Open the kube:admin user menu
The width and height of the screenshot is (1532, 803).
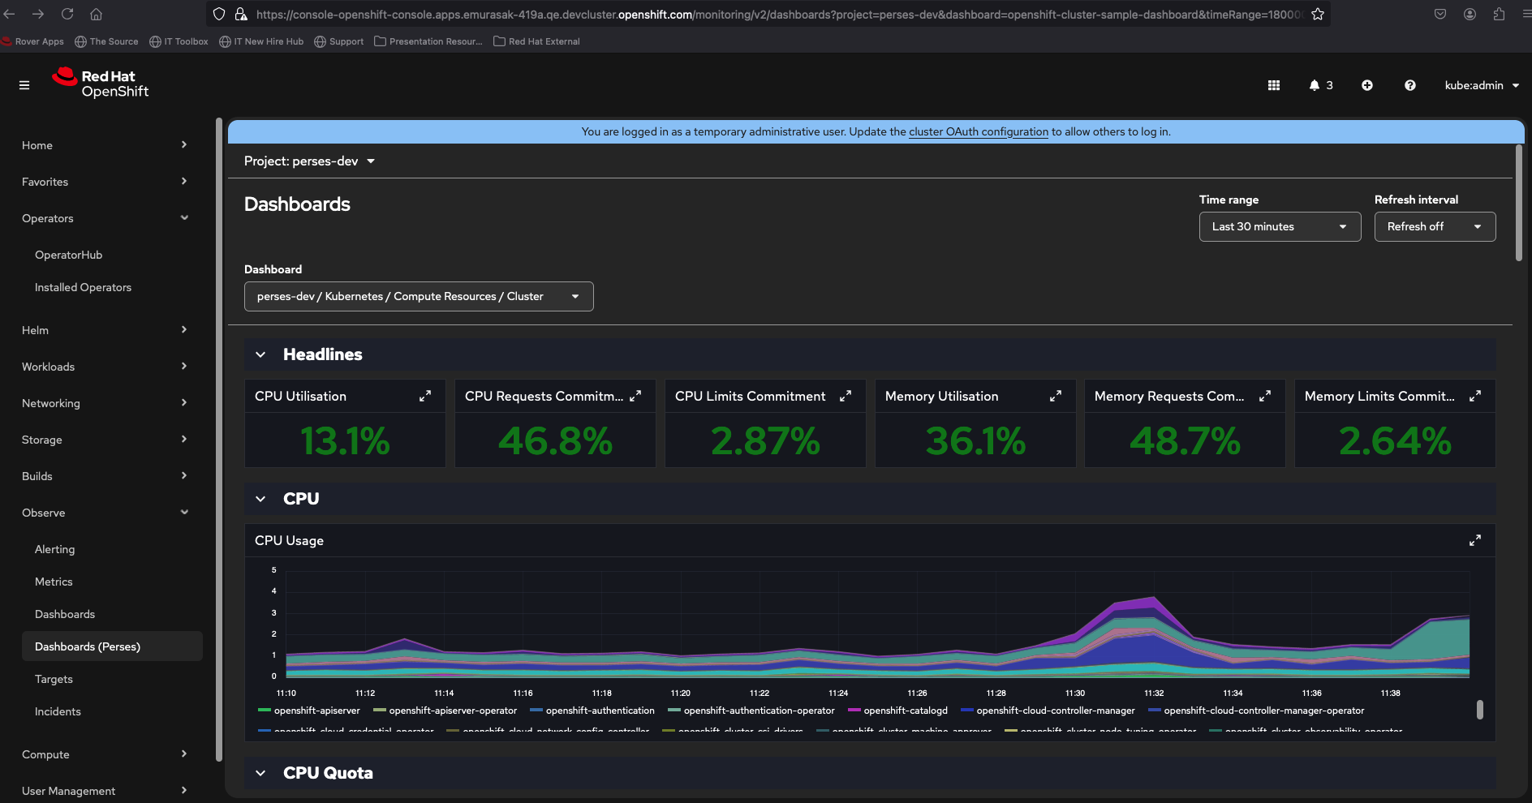tap(1482, 85)
